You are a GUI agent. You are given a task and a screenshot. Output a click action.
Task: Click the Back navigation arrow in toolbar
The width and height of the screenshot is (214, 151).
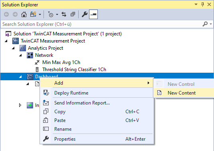(6, 14)
